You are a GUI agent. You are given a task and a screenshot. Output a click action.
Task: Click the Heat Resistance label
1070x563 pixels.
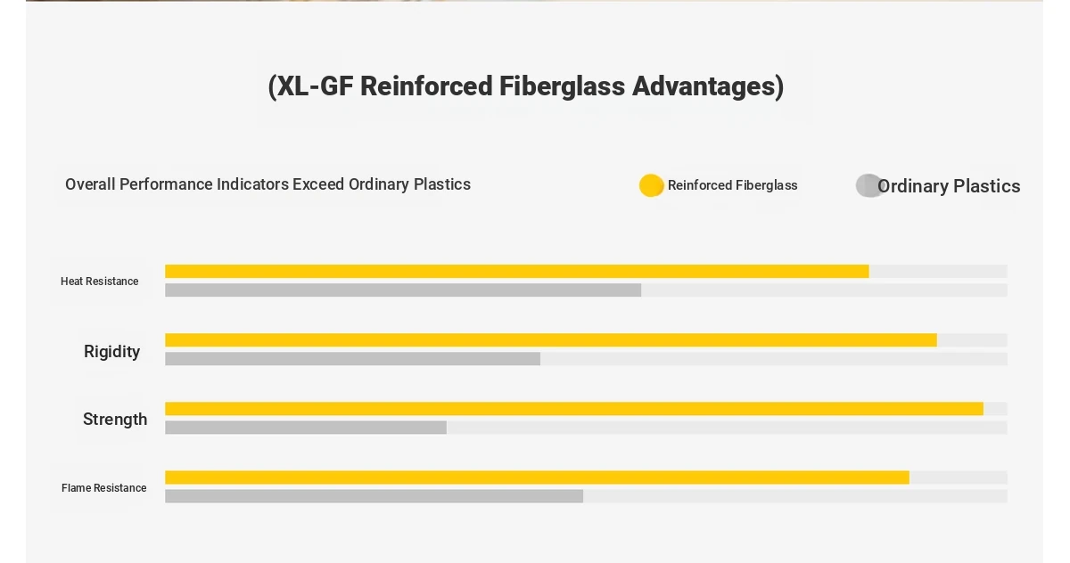(x=100, y=281)
